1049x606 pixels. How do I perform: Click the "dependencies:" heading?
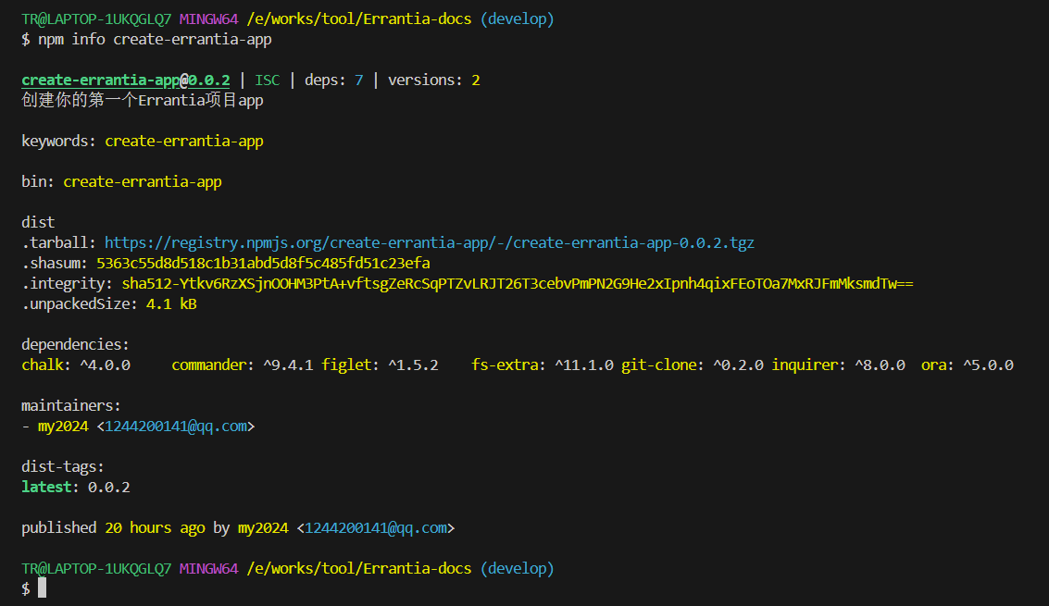pos(75,344)
